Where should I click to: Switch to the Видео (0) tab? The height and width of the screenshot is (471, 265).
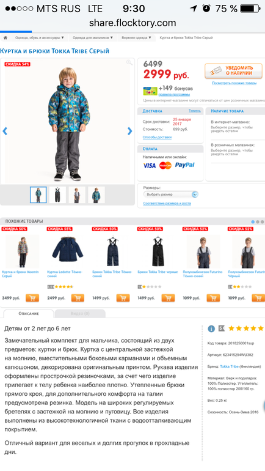pos(80,313)
